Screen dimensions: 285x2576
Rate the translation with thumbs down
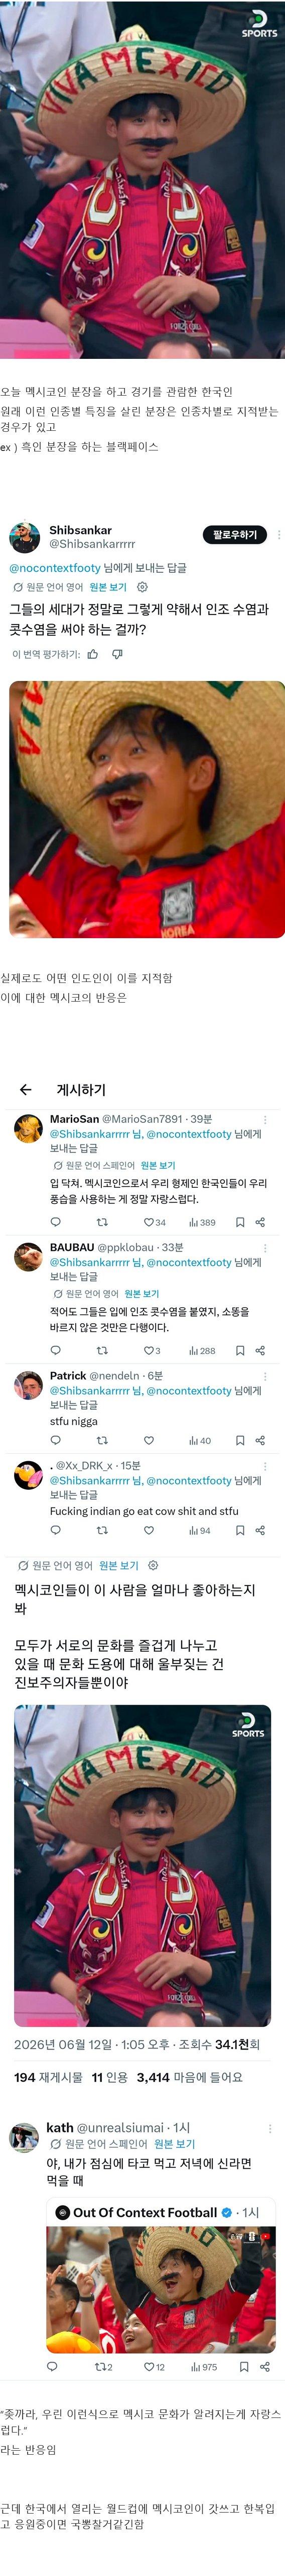coord(117,655)
